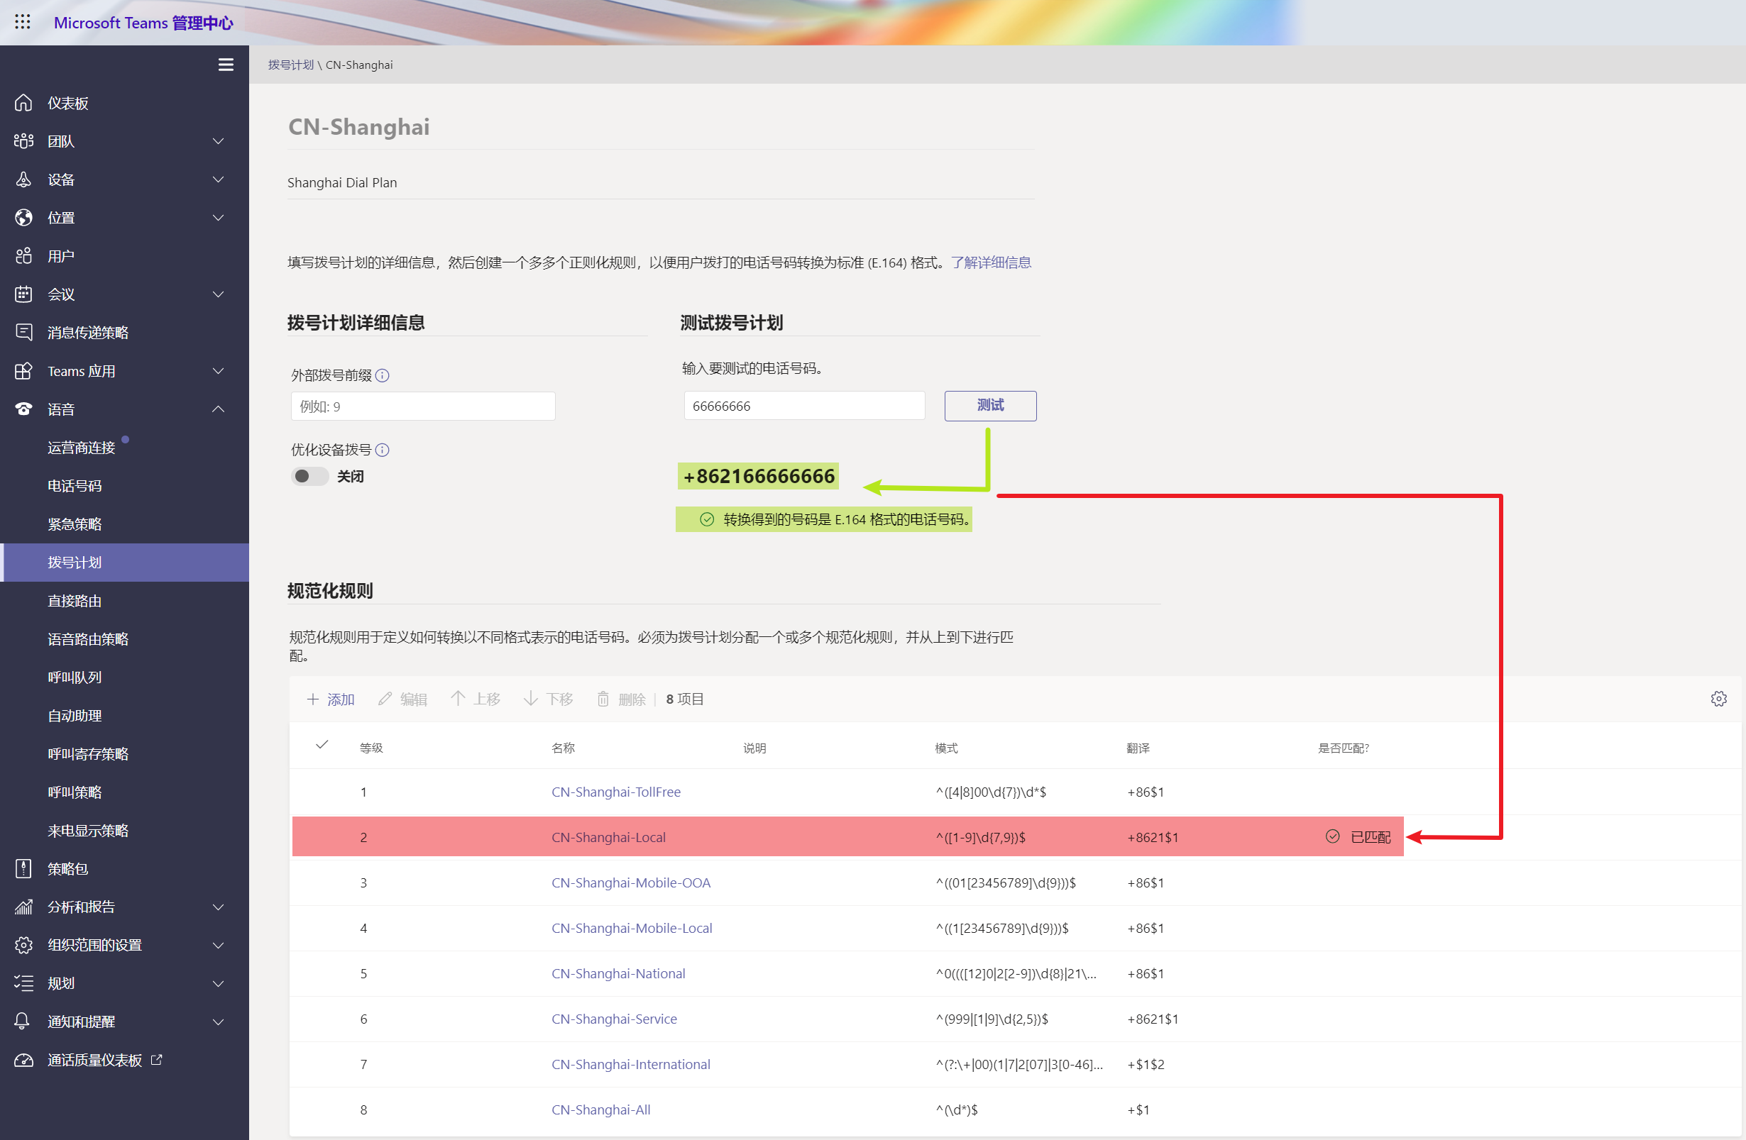This screenshot has width=1746, height=1140.
Task: Click the Delete trash toolbar item
Action: tap(620, 699)
